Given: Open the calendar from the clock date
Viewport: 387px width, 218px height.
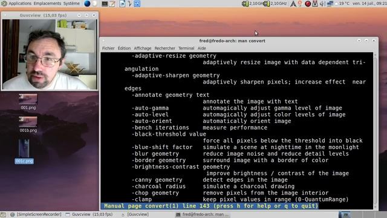Looking at the screenshot, I should tap(369, 4).
